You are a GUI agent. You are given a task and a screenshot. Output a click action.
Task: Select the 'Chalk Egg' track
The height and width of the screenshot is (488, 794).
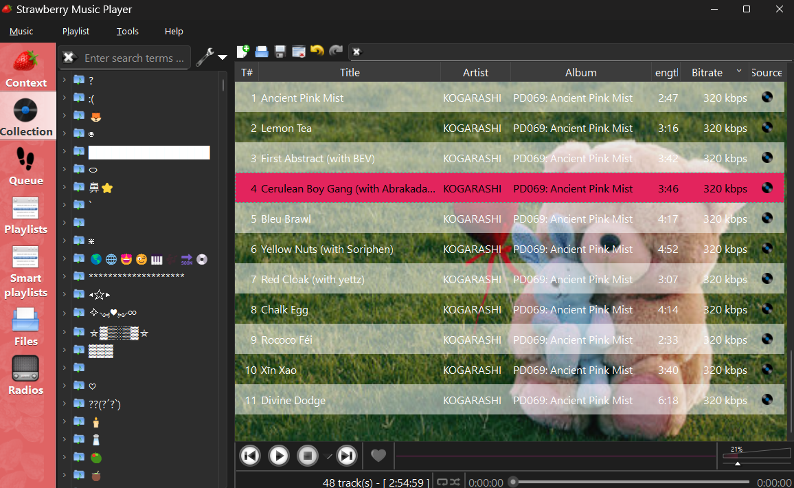pos(510,309)
